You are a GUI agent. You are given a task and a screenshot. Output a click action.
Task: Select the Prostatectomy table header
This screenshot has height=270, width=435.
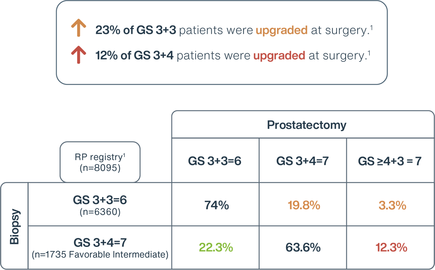(306, 125)
